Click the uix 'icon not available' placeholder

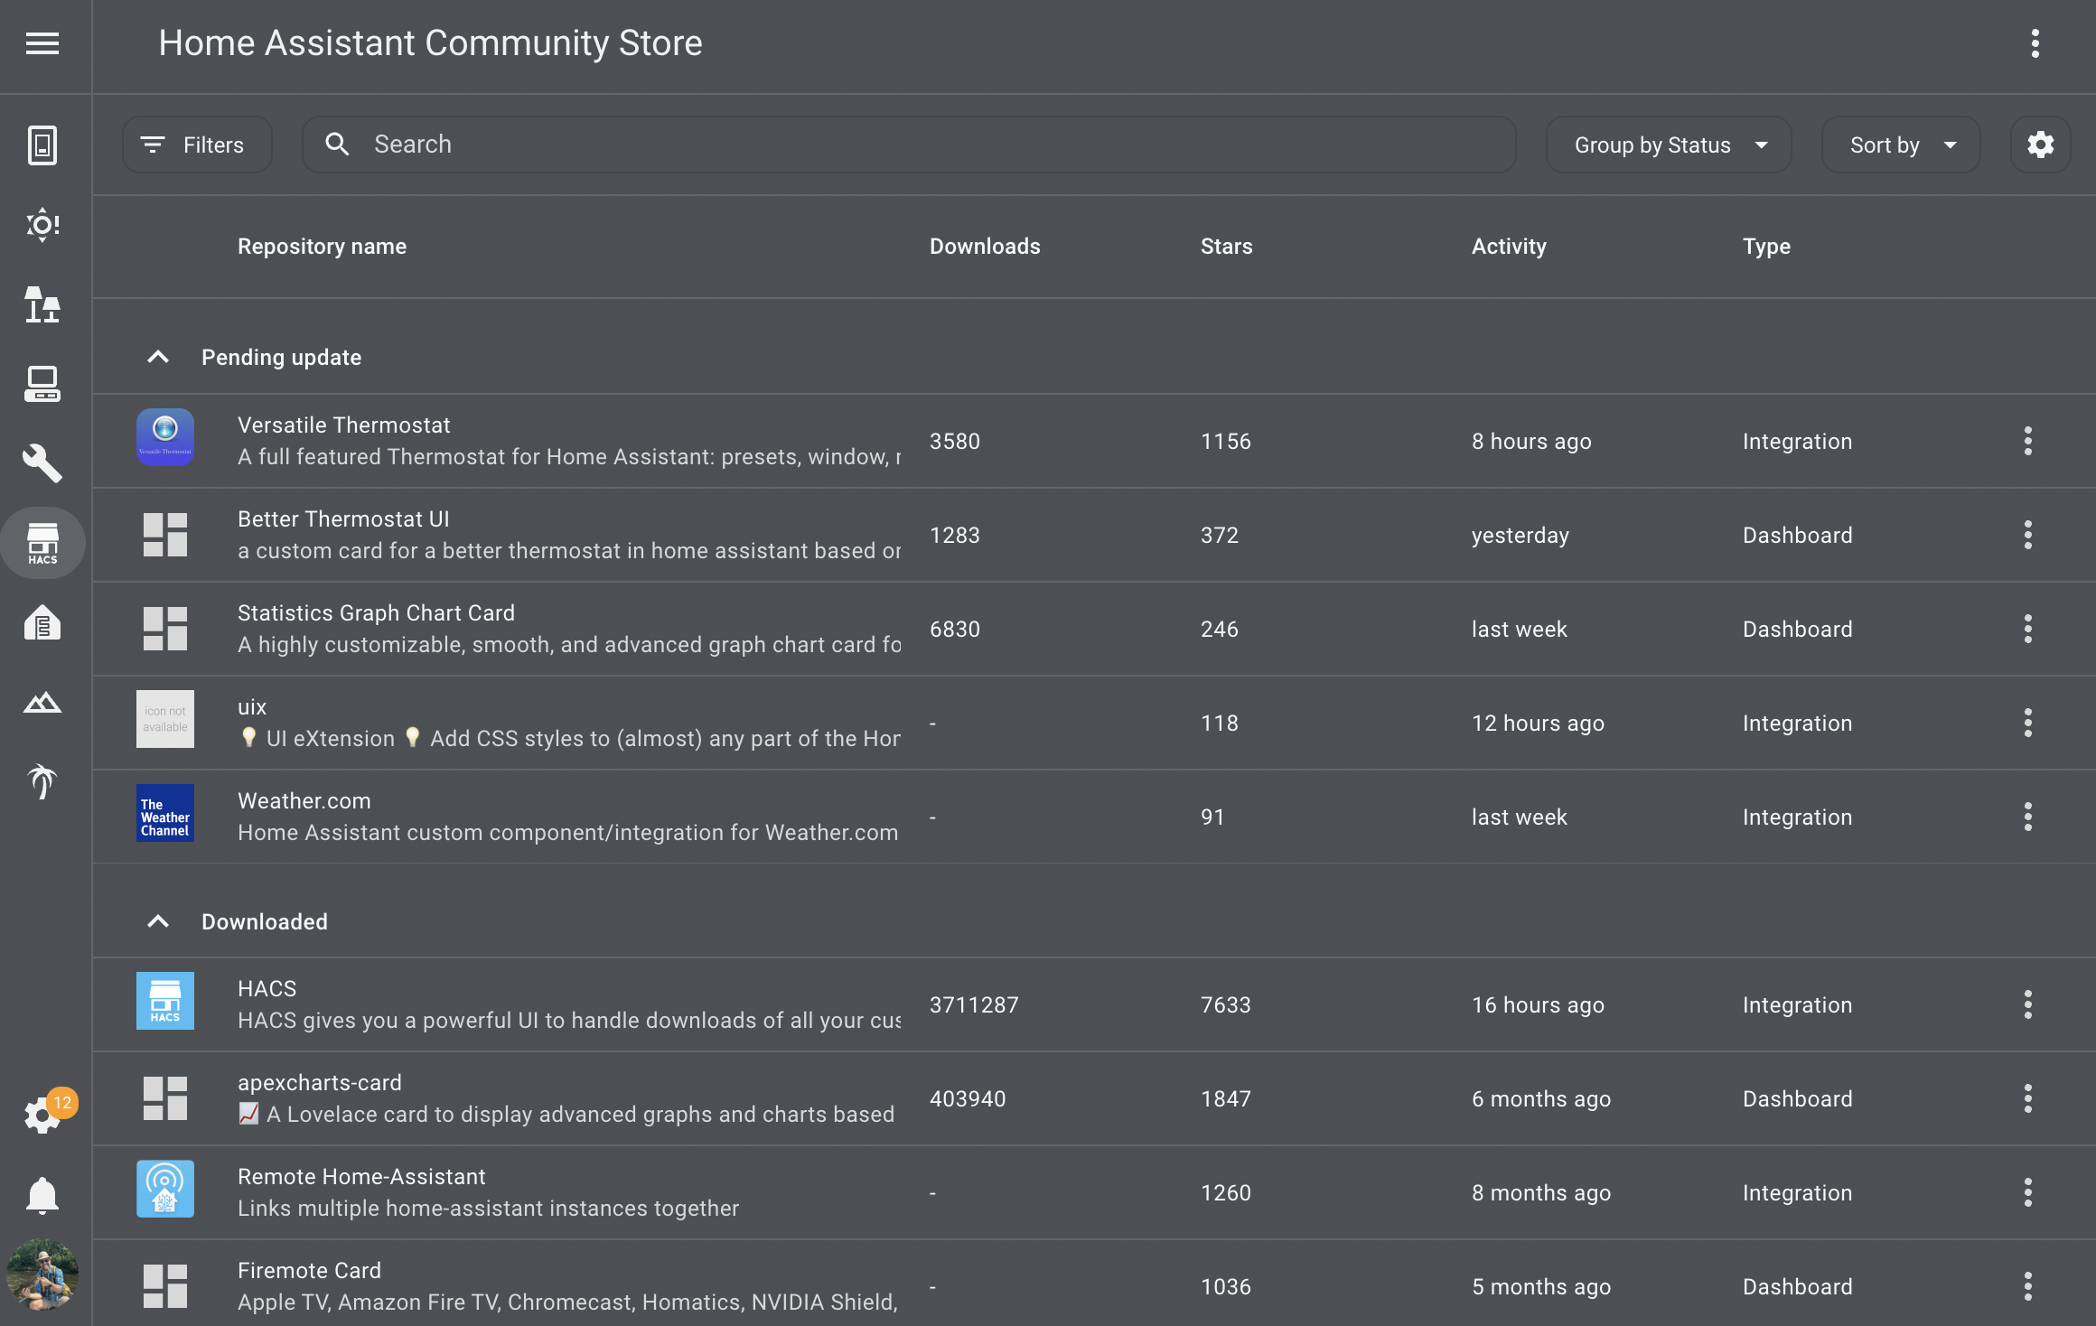click(165, 719)
